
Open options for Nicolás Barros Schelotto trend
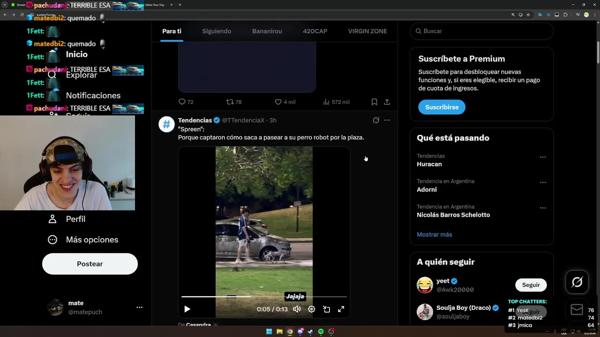[x=543, y=208]
